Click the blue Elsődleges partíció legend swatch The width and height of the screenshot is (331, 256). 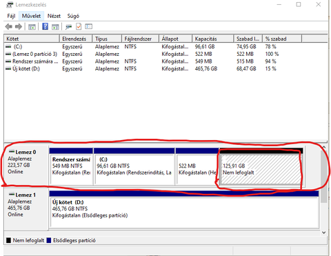pyautogui.click(x=49, y=240)
